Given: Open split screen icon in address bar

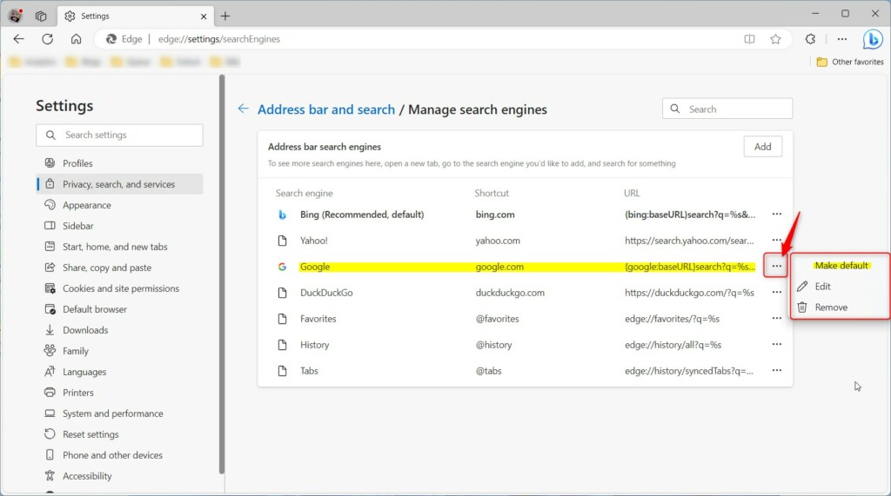Looking at the screenshot, I should (x=749, y=39).
